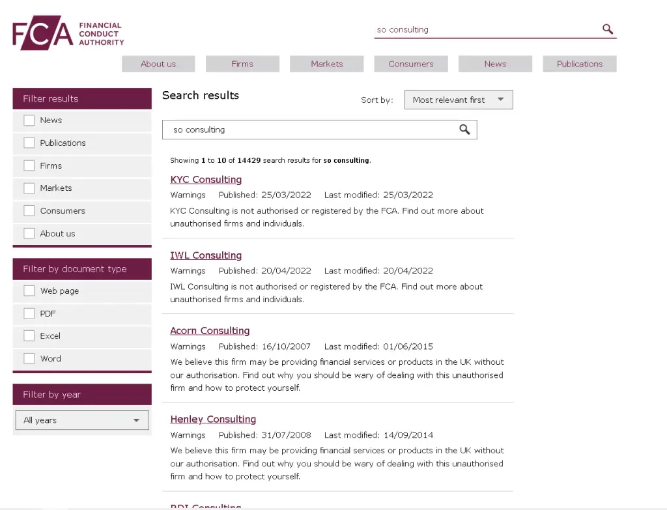Open the Sort by dropdown

pos(459,100)
